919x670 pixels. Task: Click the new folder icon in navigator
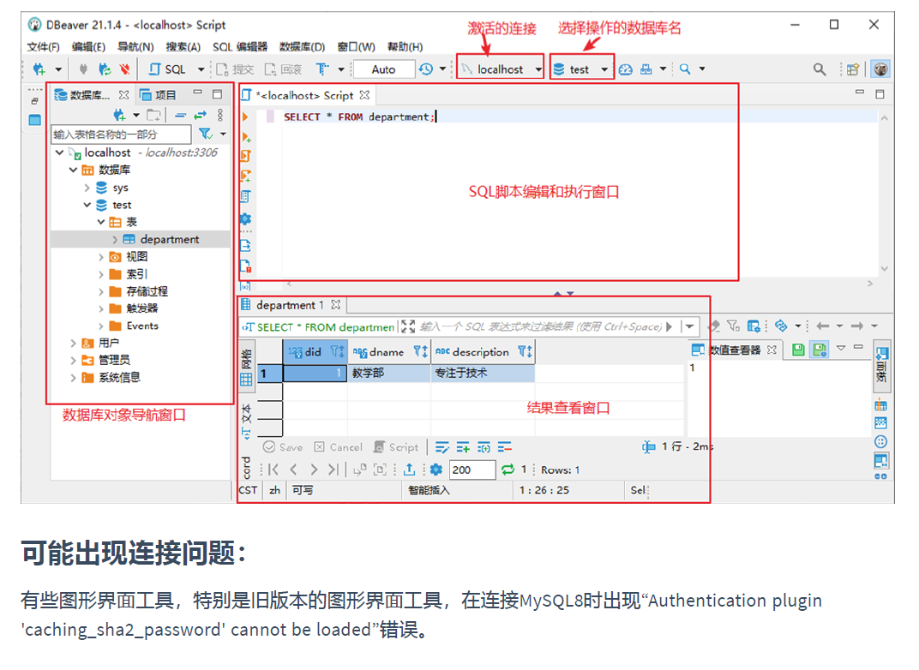click(153, 115)
